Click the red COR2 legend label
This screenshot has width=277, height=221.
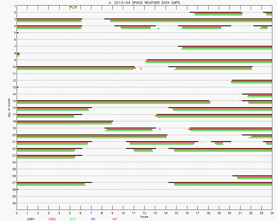click(52, 219)
